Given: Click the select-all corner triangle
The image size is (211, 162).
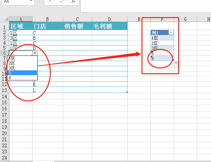Looking at the screenshot, I should [x=6, y=19].
